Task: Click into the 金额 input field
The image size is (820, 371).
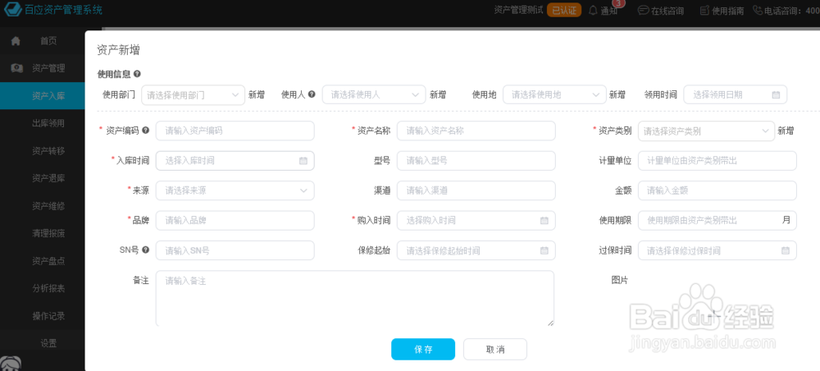Action: point(717,190)
